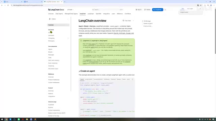Open Changelog in the sidebar

(51, 38)
